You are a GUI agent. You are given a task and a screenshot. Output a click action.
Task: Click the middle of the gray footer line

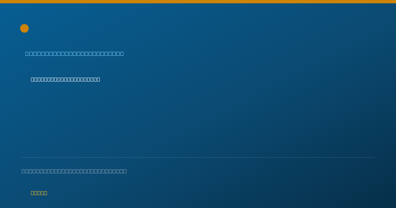tap(74, 171)
